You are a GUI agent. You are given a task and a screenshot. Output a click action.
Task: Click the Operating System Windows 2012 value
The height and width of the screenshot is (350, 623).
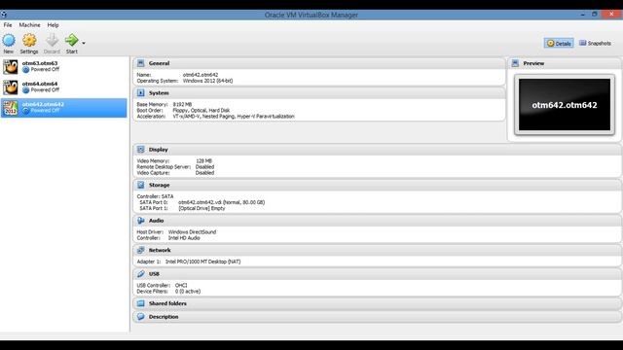[207, 81]
